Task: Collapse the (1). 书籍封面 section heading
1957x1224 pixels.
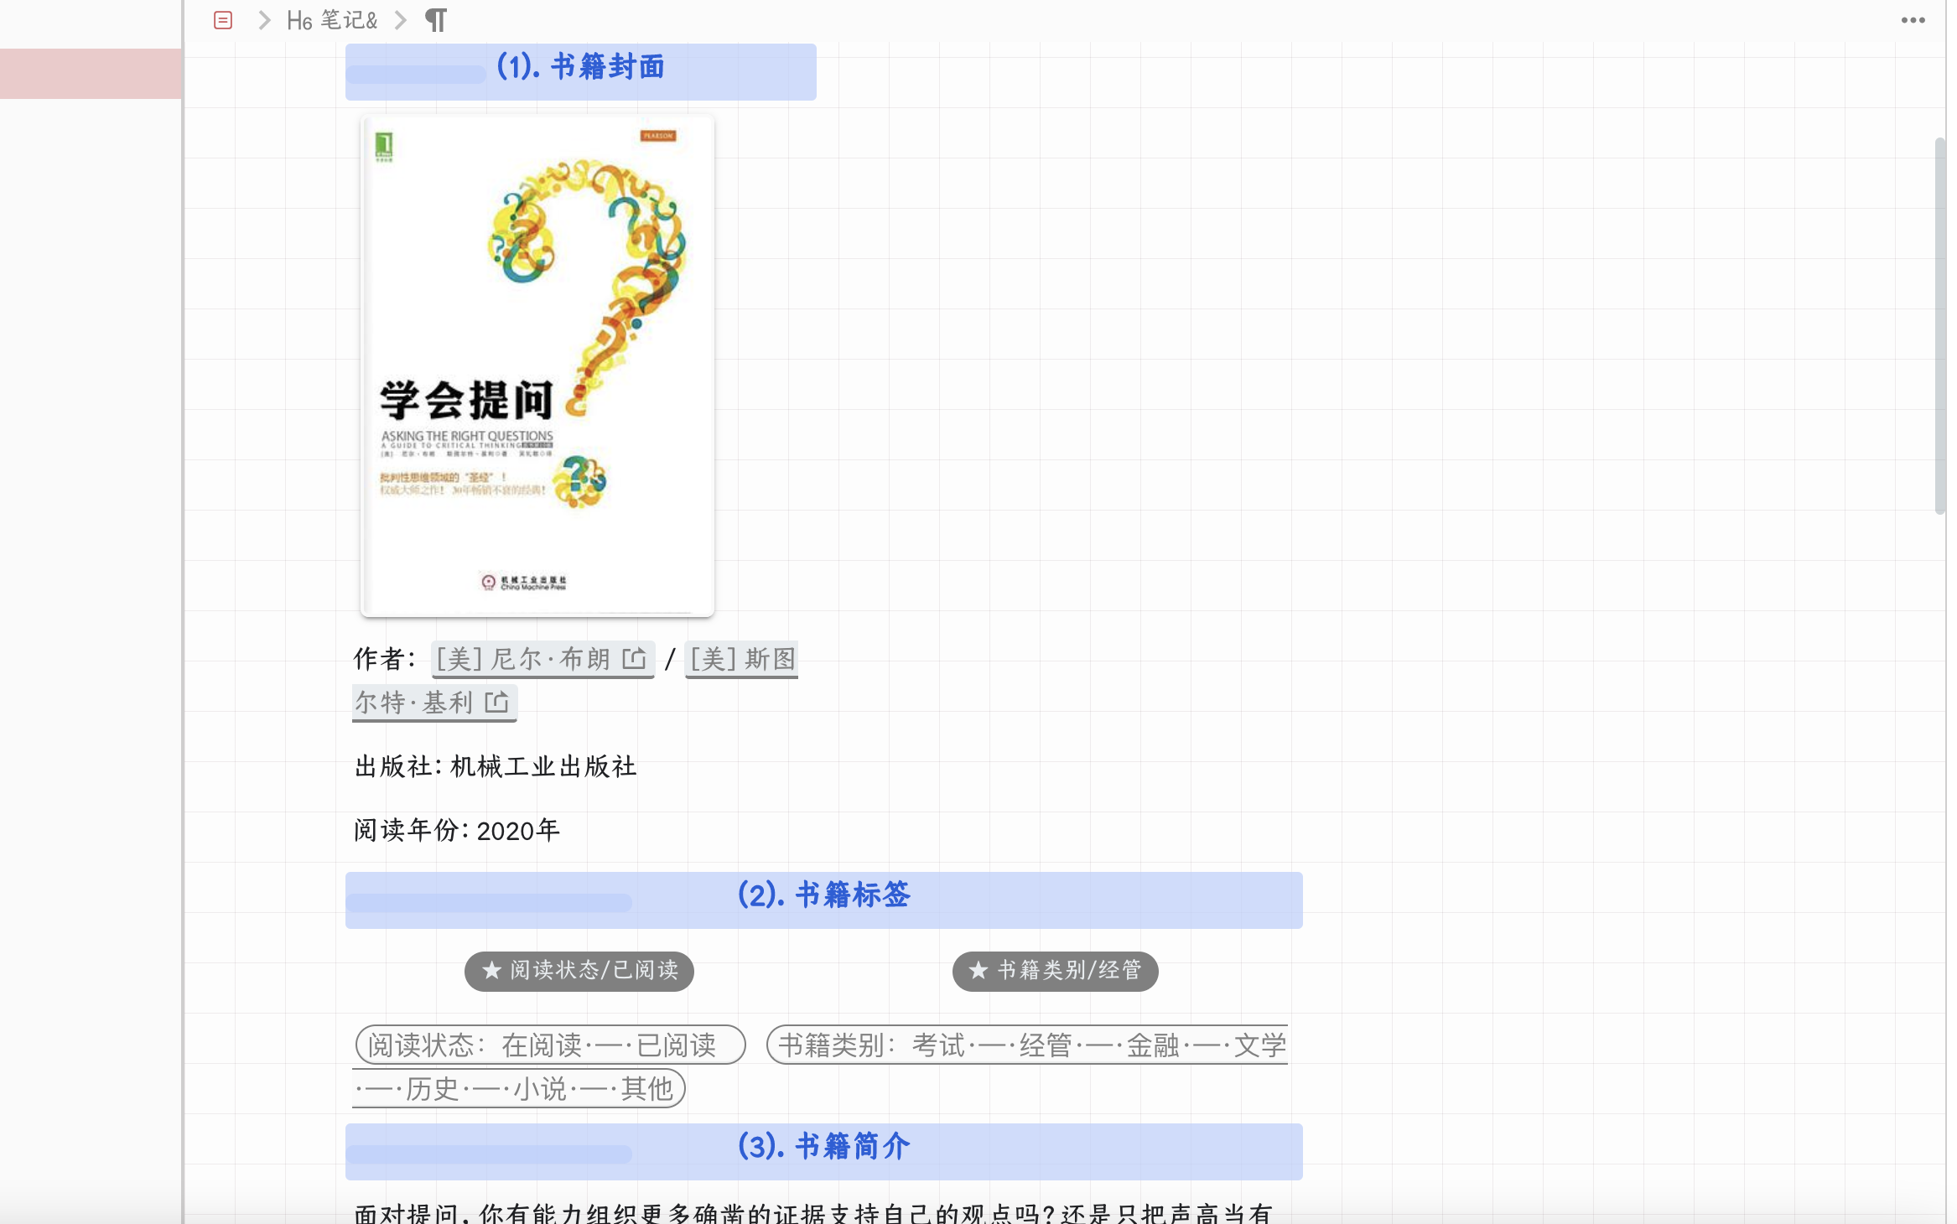Action: (x=582, y=67)
